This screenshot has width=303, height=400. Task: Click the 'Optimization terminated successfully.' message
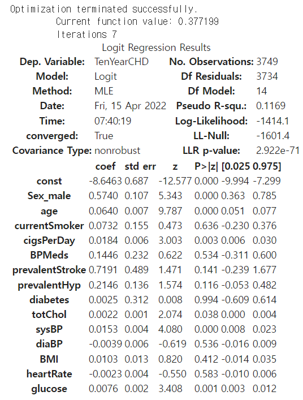click(103, 9)
